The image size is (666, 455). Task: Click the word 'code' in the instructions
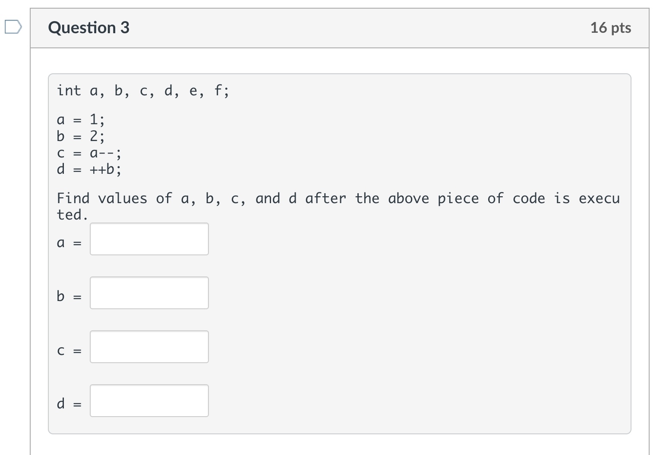(x=529, y=198)
